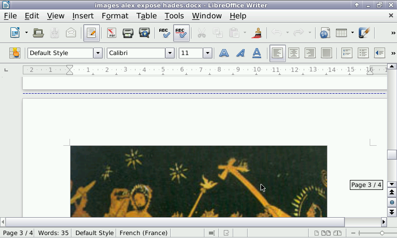Enable Justified paragraph alignment
Screen dimensions: 397x238
326,53
